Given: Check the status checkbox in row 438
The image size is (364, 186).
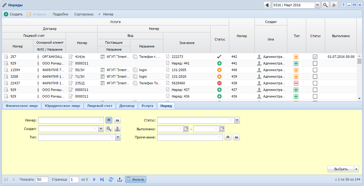Looking at the screenshot, I should tap(315, 83).
